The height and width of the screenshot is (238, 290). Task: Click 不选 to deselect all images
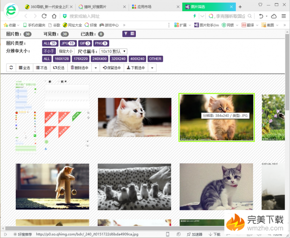coord(41,68)
